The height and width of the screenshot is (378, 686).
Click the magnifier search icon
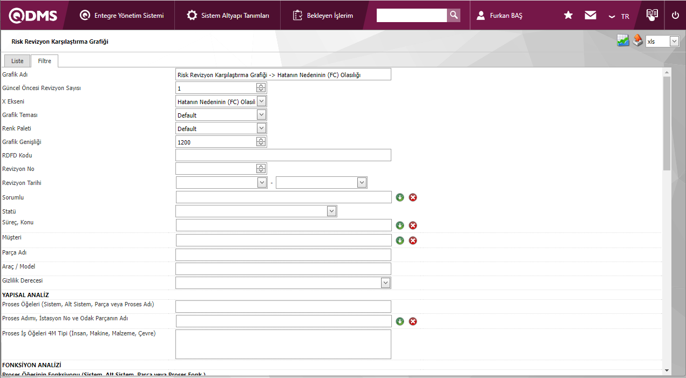(x=454, y=15)
